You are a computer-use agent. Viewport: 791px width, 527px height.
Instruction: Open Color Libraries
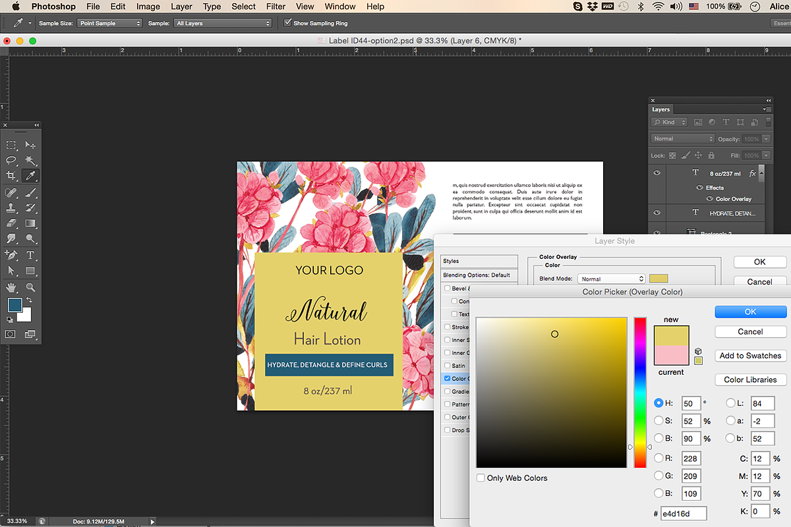pyautogui.click(x=750, y=379)
